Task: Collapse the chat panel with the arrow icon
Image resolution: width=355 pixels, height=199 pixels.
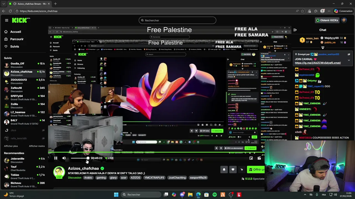Action: click(x=295, y=30)
